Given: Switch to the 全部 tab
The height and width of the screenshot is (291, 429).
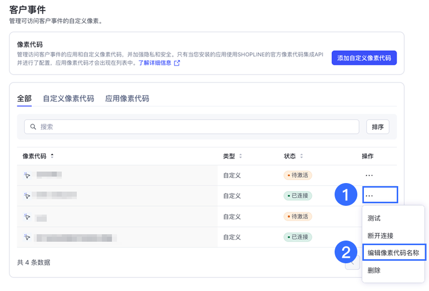Looking at the screenshot, I should pyautogui.click(x=24, y=98).
